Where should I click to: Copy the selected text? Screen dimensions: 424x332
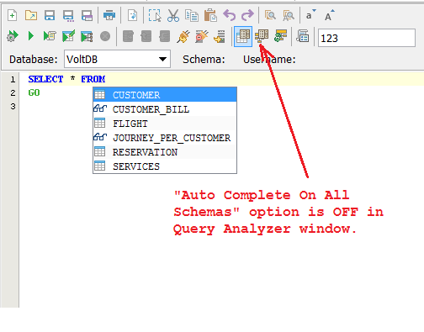192,16
